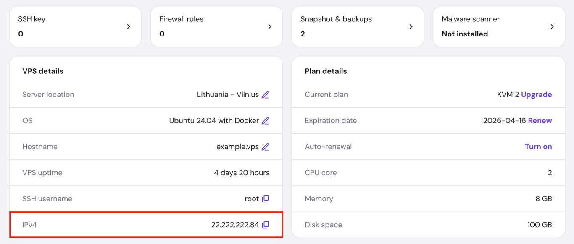Copy the SSH username root

click(x=266, y=199)
